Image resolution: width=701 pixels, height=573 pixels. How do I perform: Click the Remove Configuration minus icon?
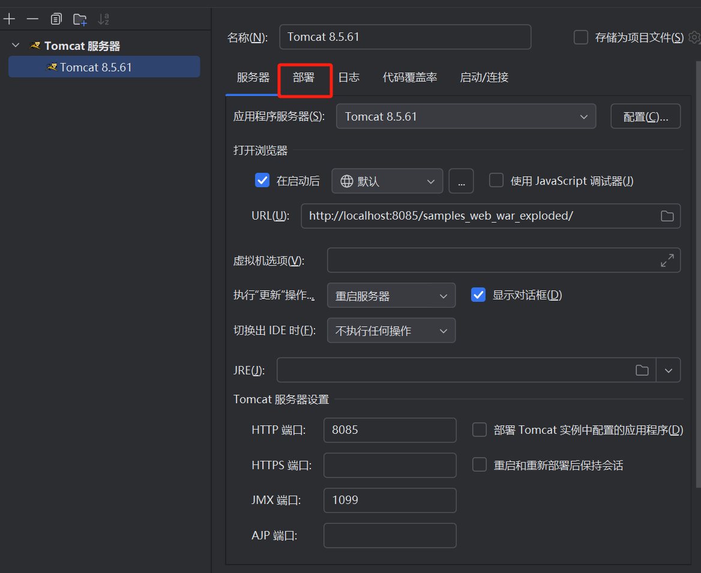click(32, 19)
